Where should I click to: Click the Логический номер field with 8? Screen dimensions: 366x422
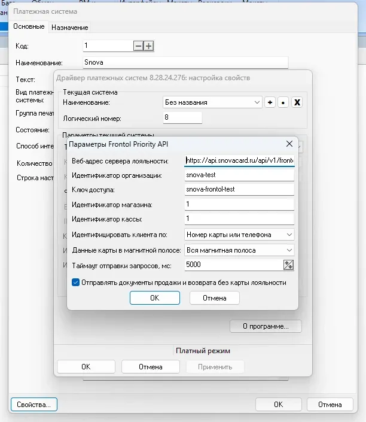point(182,117)
